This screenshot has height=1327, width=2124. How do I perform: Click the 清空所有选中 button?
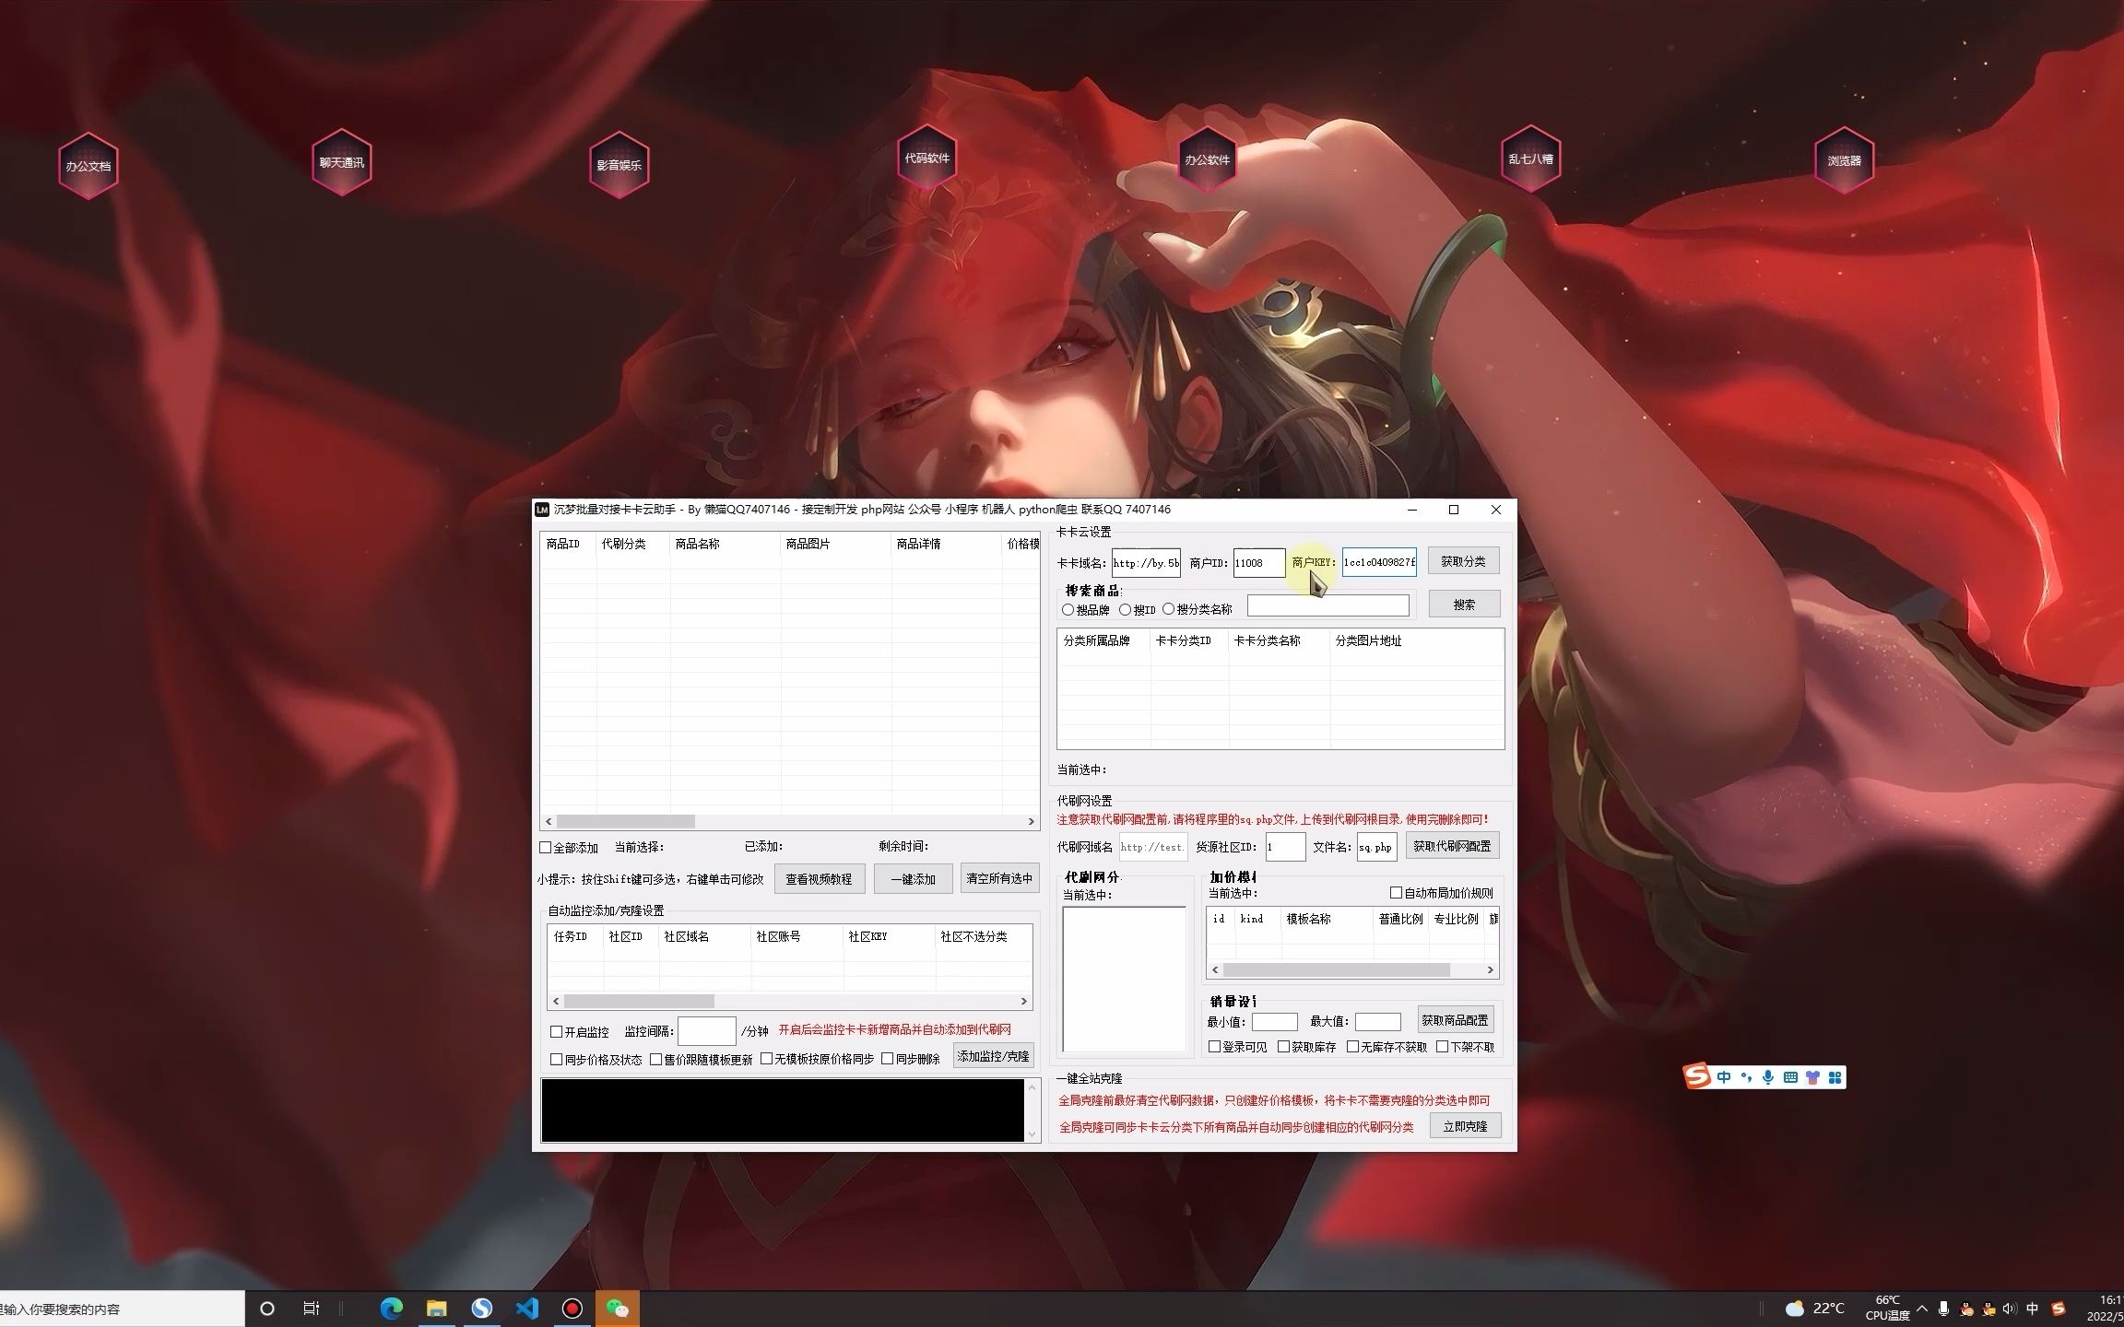coord(999,878)
